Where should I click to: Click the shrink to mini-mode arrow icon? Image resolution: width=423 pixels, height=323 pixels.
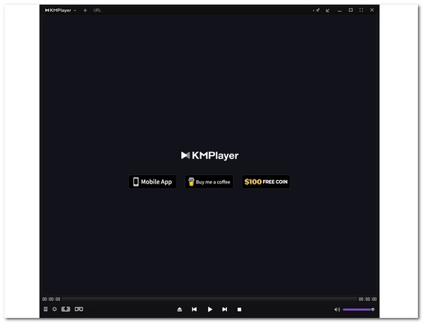click(328, 11)
